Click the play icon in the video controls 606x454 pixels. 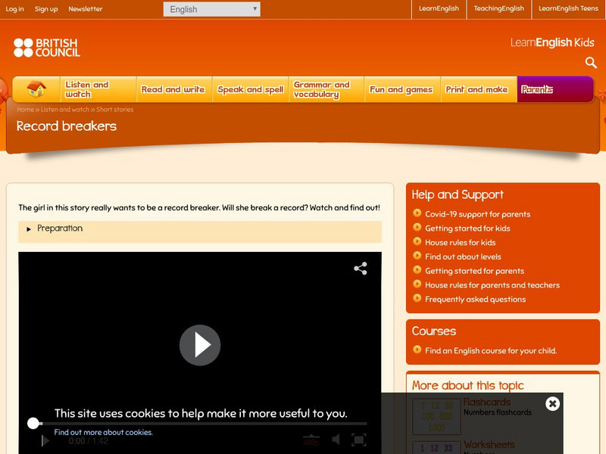(44, 443)
